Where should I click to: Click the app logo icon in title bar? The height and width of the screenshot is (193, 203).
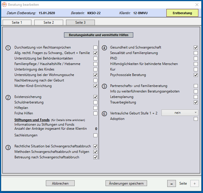click(4, 5)
